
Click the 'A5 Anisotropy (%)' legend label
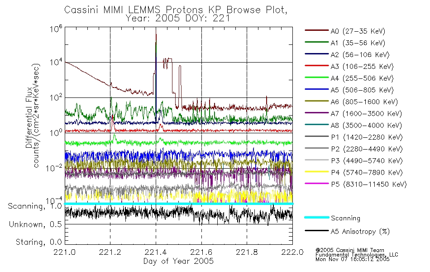[360, 232]
